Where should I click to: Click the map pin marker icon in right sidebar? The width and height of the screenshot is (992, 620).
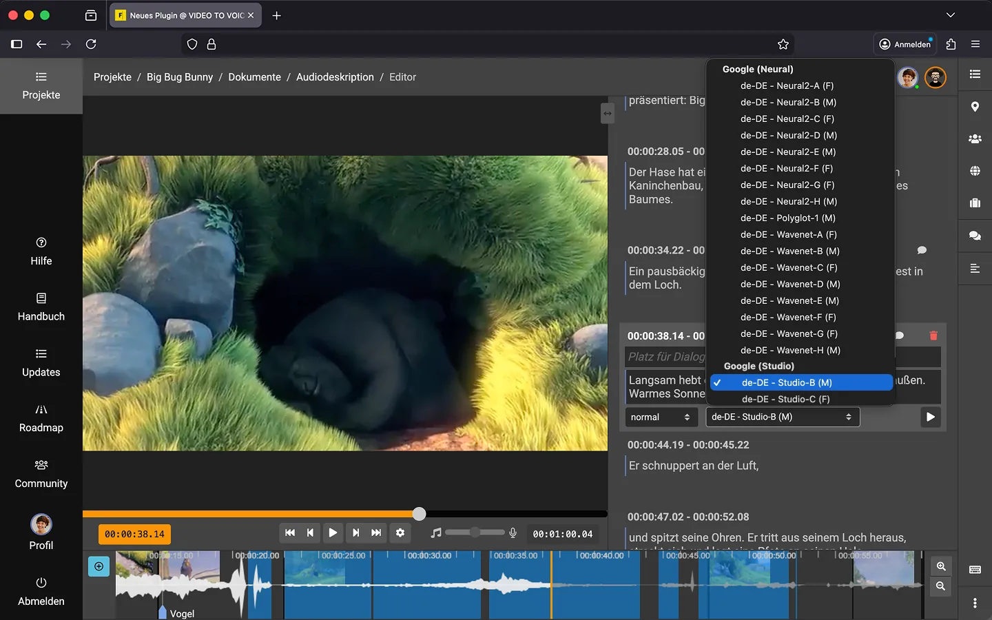click(x=975, y=107)
